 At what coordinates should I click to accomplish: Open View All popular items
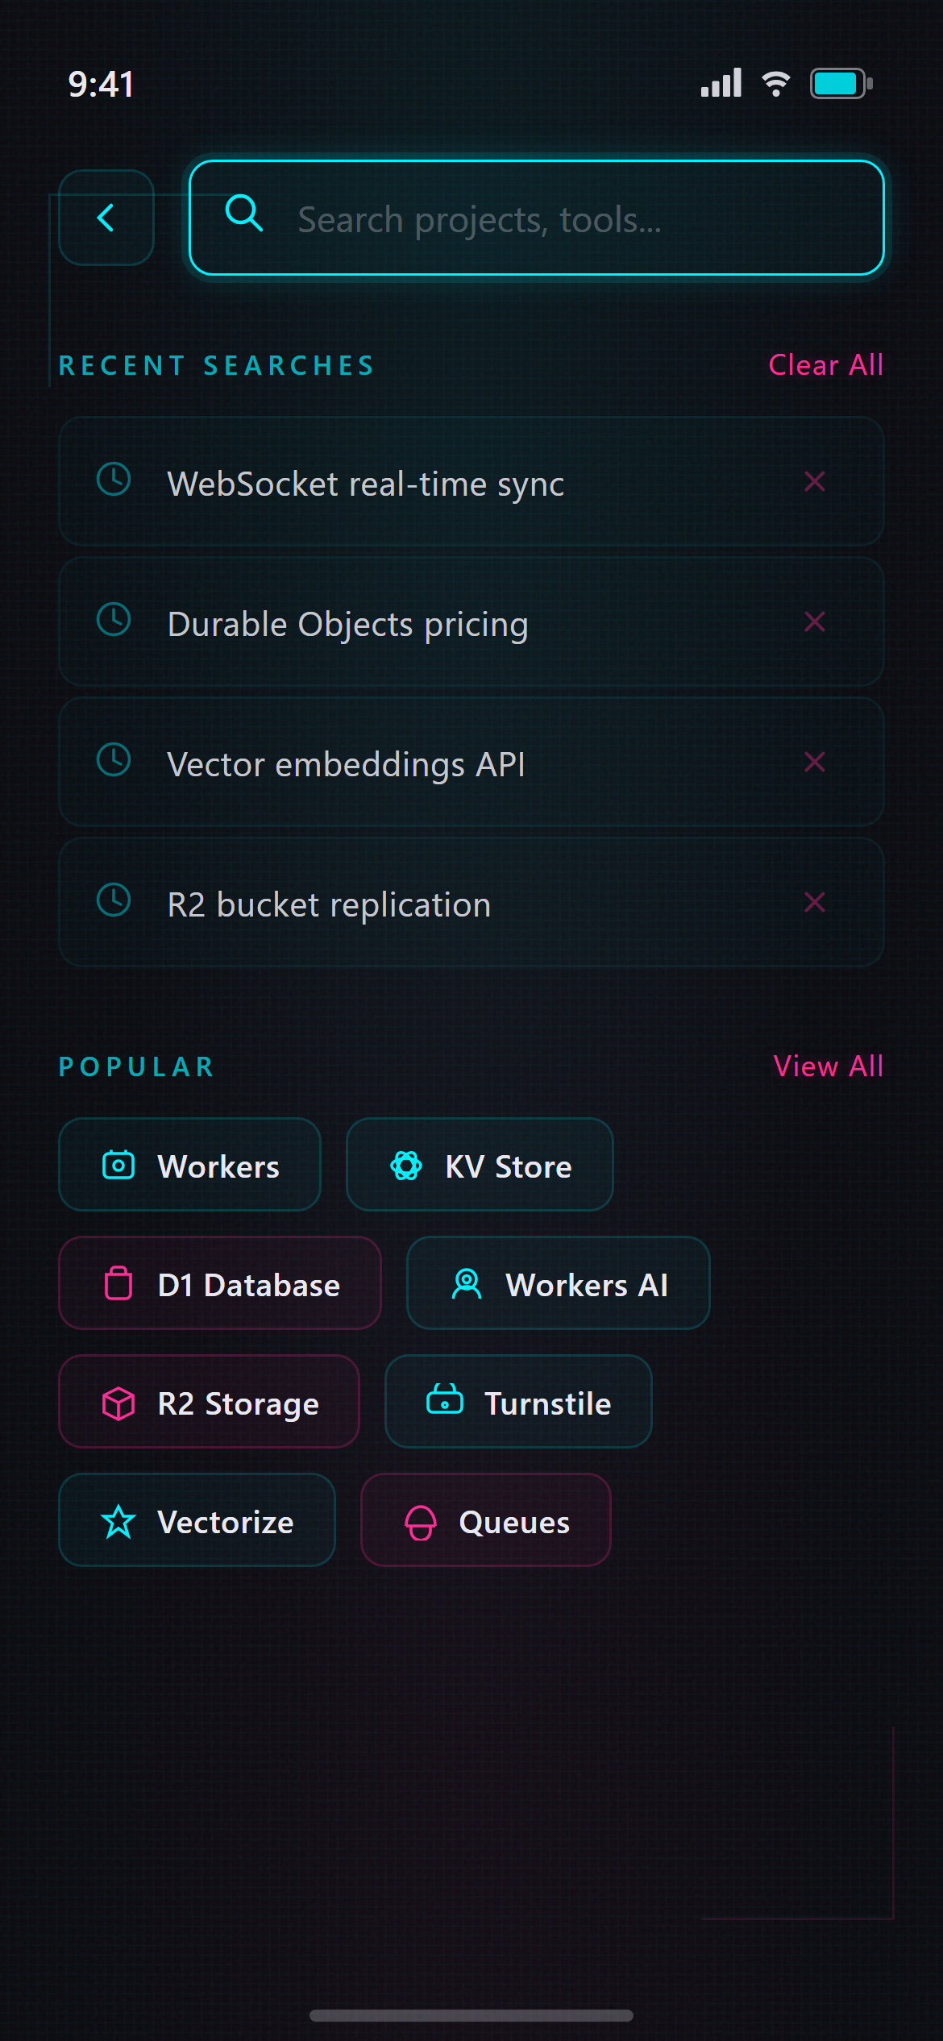pos(829,1066)
